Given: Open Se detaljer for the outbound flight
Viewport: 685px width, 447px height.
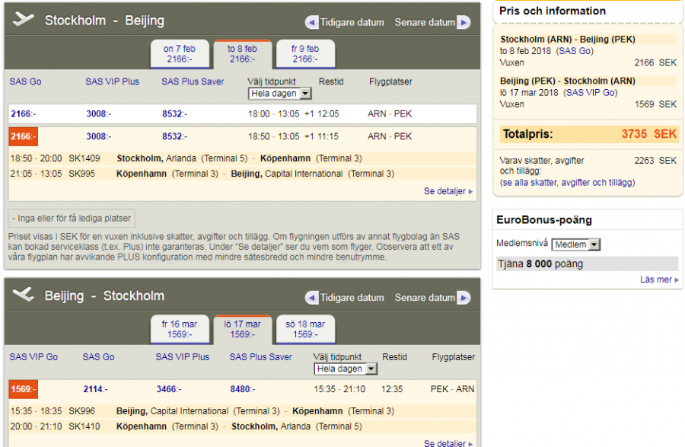Looking at the screenshot, I should pos(448,191).
